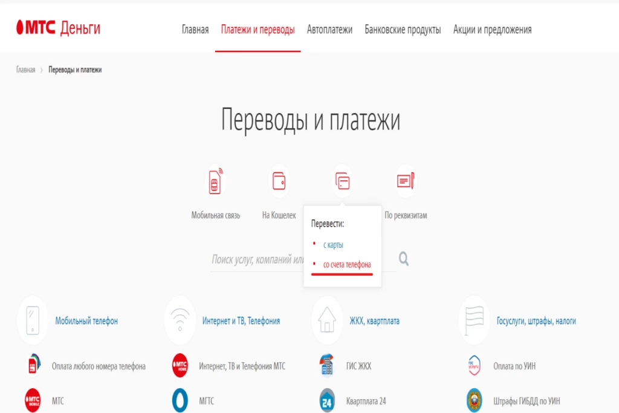
Task: Click the Переводы и платежи page heading
Action: click(310, 120)
